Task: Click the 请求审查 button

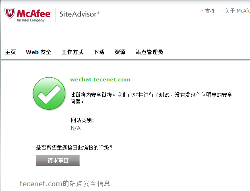Action: click(58, 160)
